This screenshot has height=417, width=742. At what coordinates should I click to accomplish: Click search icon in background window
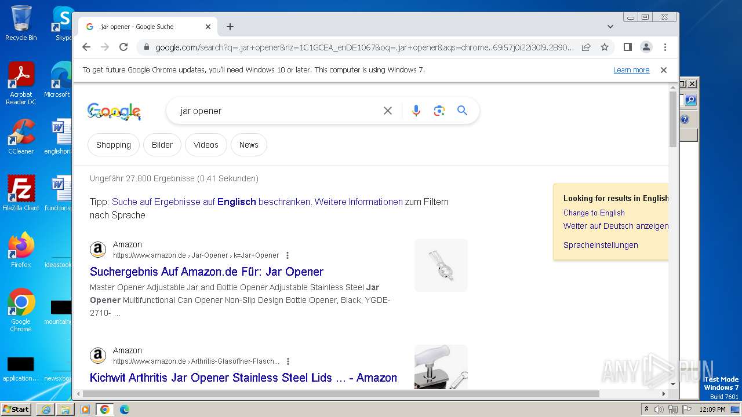tap(690, 100)
